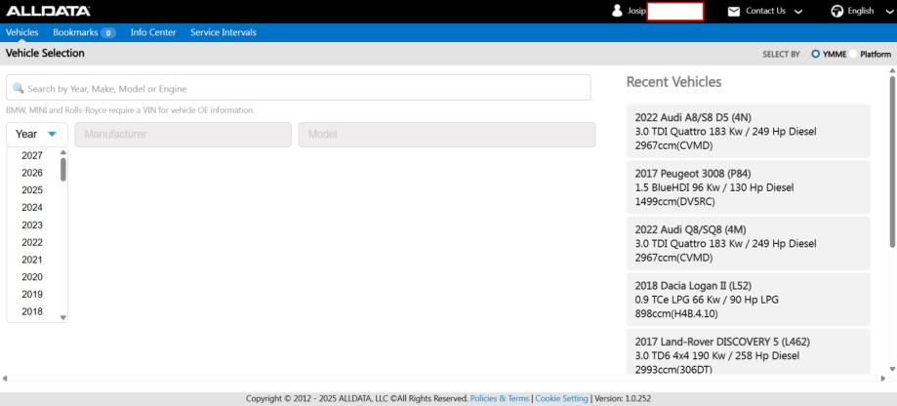Click the vehicle search input field
The image size is (897, 406).
[x=298, y=88]
